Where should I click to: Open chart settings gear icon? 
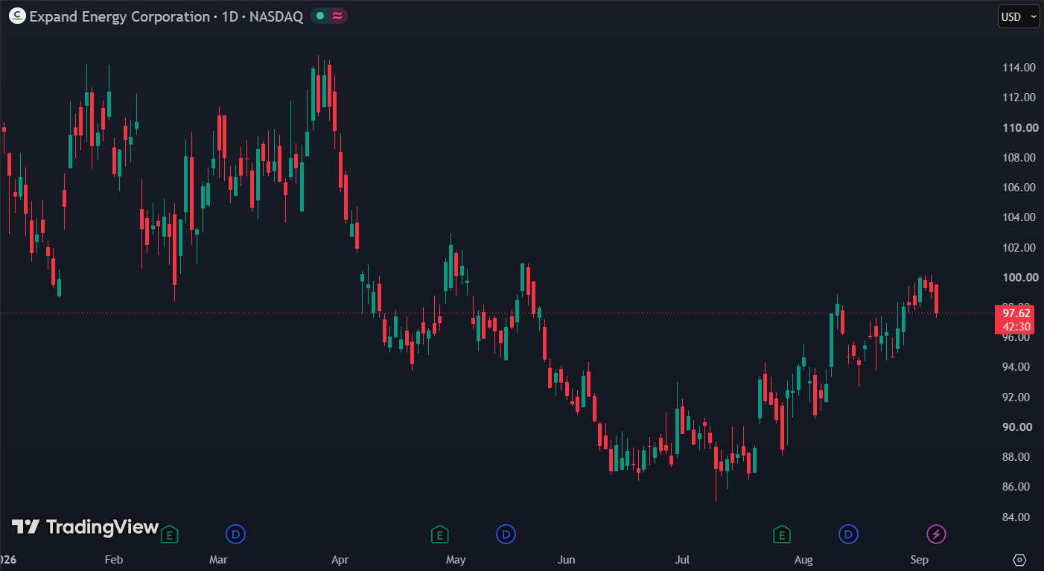pyautogui.click(x=1020, y=560)
